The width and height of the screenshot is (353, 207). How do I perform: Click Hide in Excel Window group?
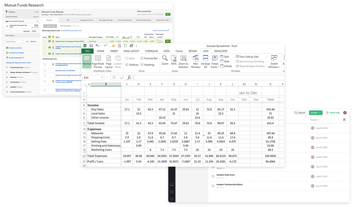coord(225,61)
